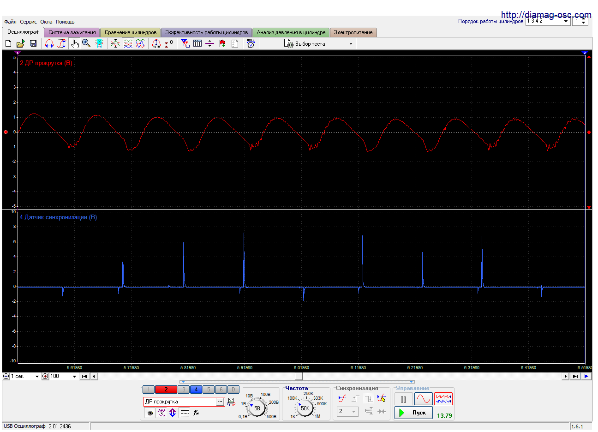Switch to Система зажигания tab
Viewport: 598px width, 432px height.
pos(72,32)
